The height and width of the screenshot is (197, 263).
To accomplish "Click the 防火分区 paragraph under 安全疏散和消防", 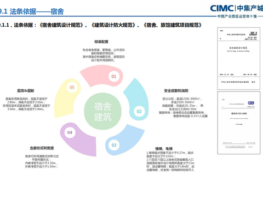I will [x=183, y=107].
